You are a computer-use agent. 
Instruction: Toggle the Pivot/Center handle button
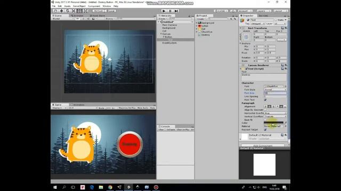[x=98, y=11]
